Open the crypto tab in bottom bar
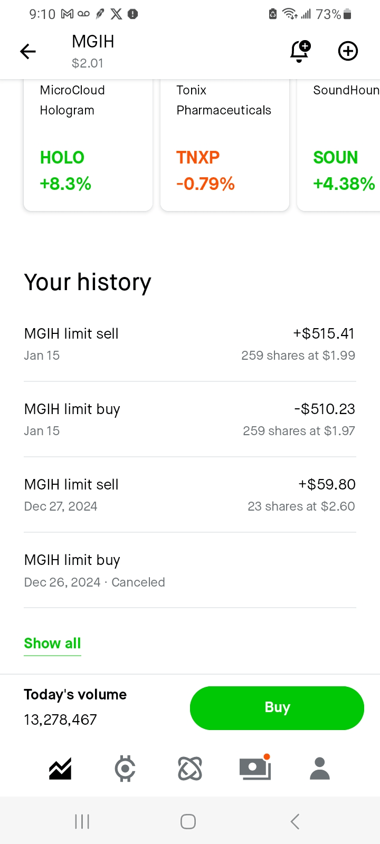 click(x=125, y=769)
